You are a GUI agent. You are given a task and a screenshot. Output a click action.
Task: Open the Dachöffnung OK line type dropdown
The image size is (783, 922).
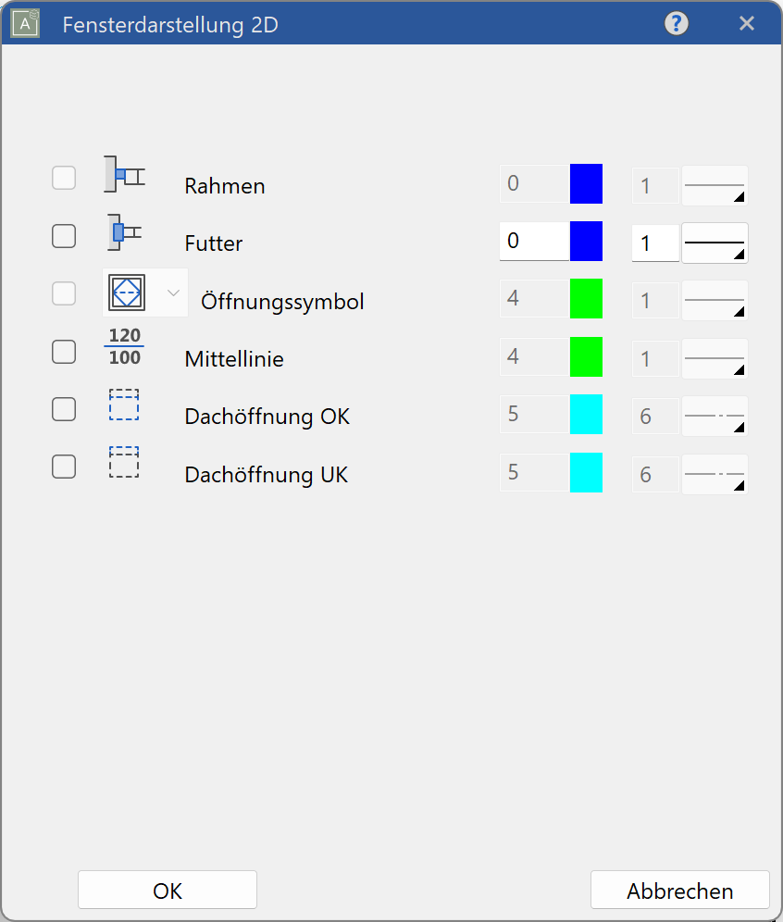tap(715, 416)
